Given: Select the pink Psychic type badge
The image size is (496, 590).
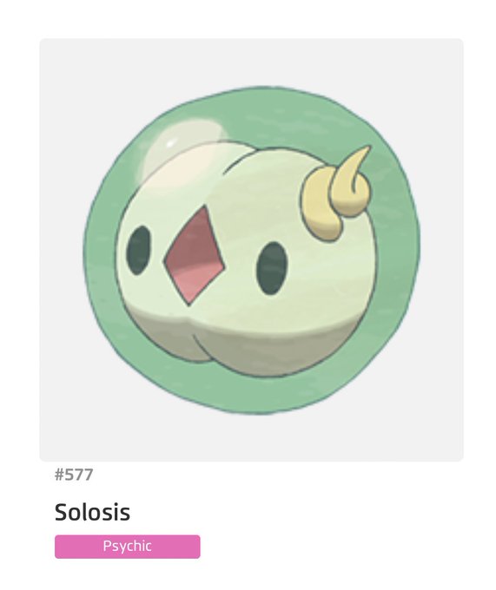Looking at the screenshot, I should pos(128,547).
